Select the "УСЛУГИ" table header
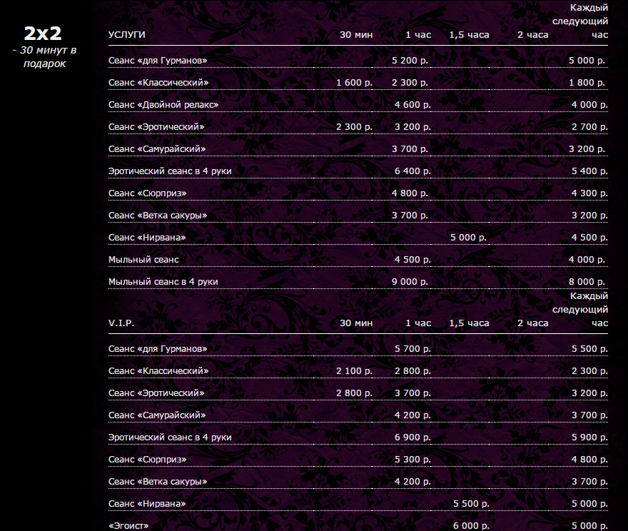 (x=127, y=34)
